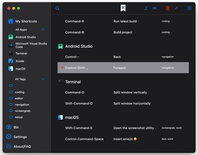The image size is (198, 155).
Task: Select Control-Shift-_ Forward row
Action: [123, 67]
